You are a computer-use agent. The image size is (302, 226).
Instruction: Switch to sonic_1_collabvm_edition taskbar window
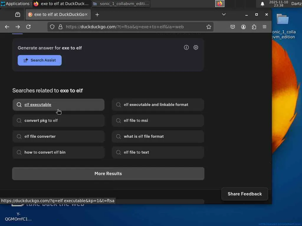[121, 4]
